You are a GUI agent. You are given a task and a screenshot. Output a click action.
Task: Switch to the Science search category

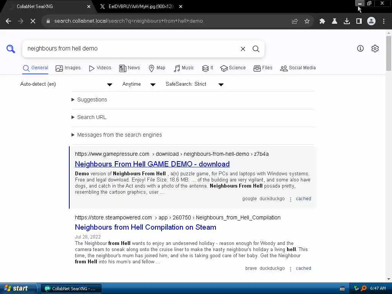click(x=233, y=68)
